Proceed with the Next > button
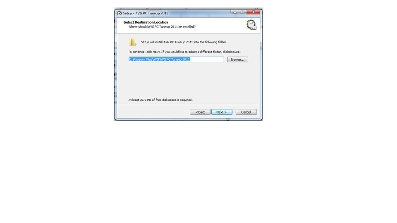Image resolution: width=397 pixels, height=223 pixels. [222, 112]
